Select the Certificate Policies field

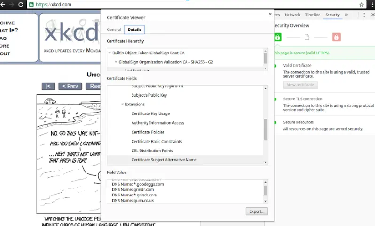tap(148, 132)
